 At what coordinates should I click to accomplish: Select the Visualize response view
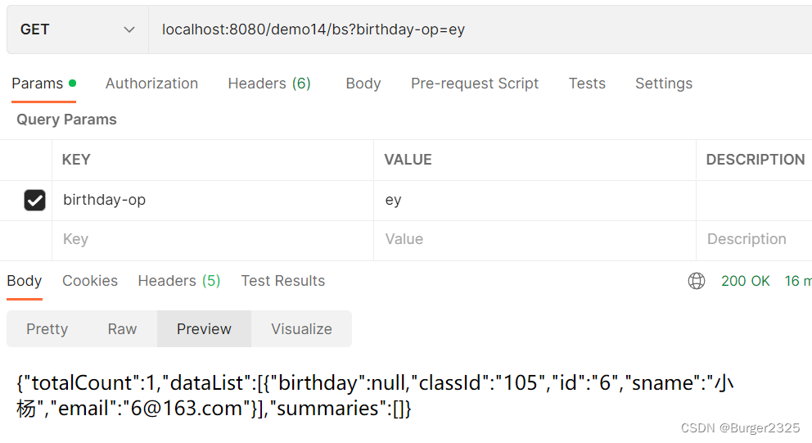(x=301, y=329)
